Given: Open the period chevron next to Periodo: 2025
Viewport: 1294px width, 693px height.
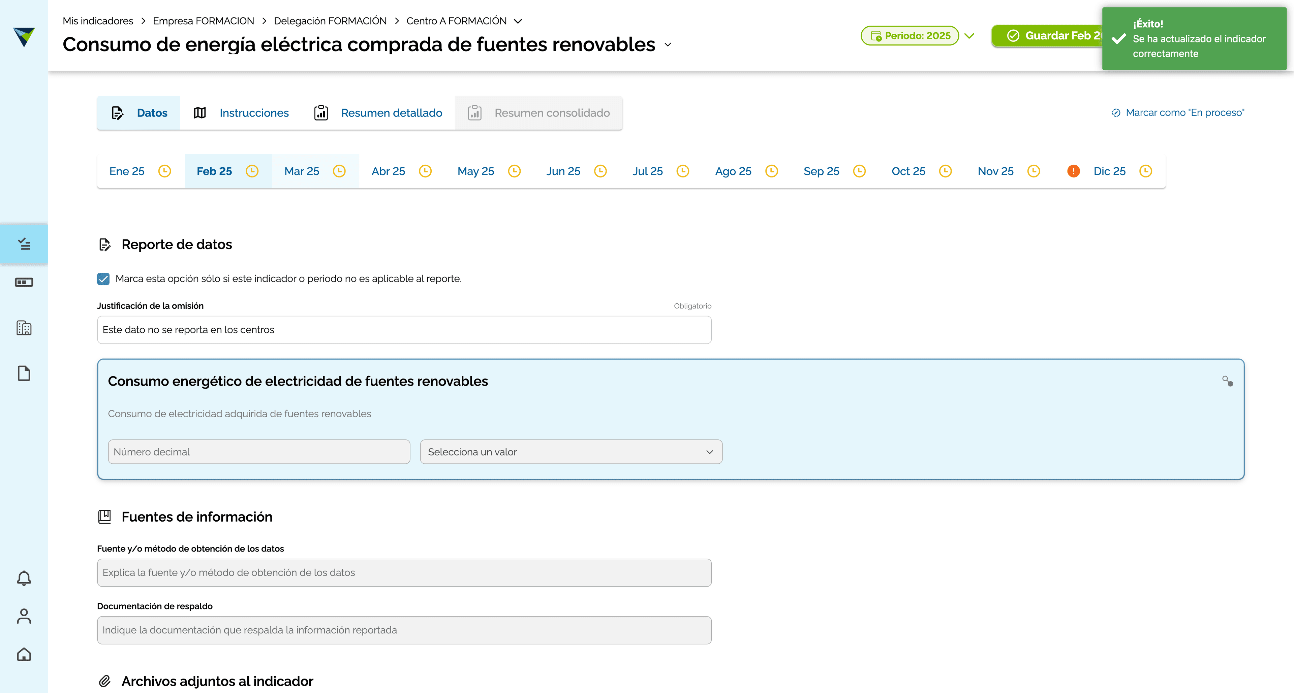Looking at the screenshot, I should coord(969,36).
